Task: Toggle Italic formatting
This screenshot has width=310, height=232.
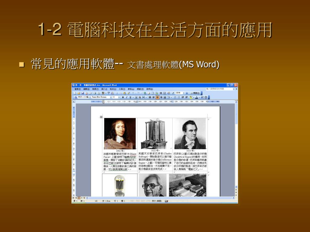Action: [x=127, y=97]
